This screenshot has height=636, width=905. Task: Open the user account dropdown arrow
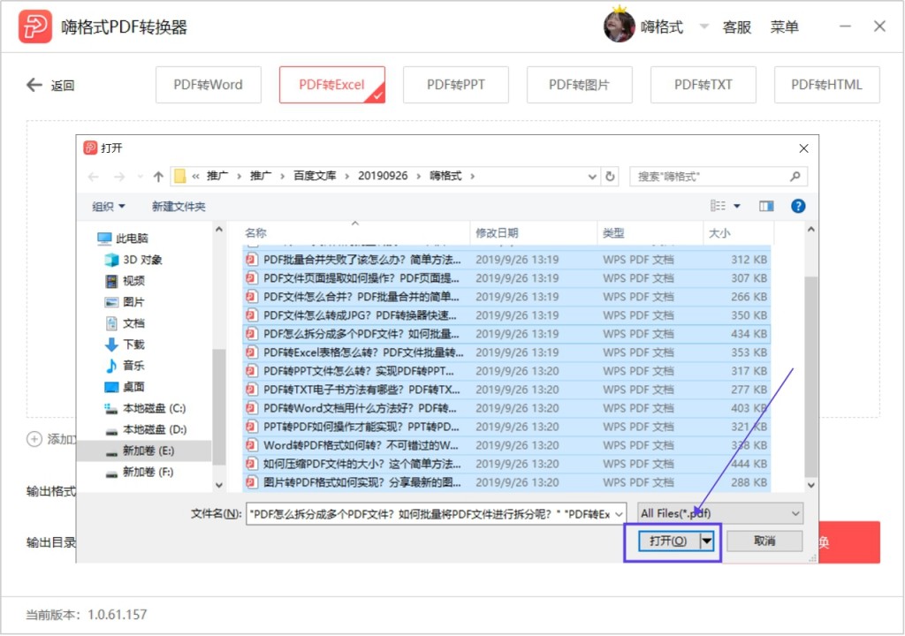coord(703,26)
